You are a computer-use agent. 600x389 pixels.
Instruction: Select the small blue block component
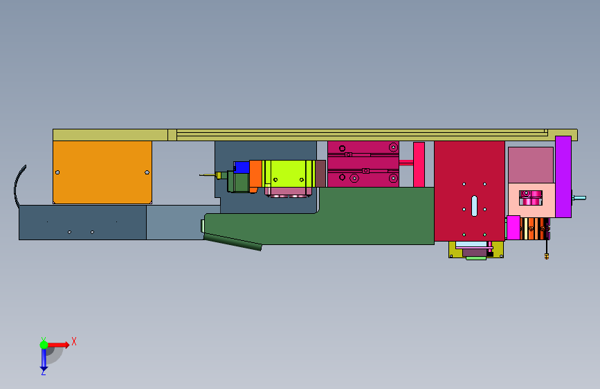(242, 168)
